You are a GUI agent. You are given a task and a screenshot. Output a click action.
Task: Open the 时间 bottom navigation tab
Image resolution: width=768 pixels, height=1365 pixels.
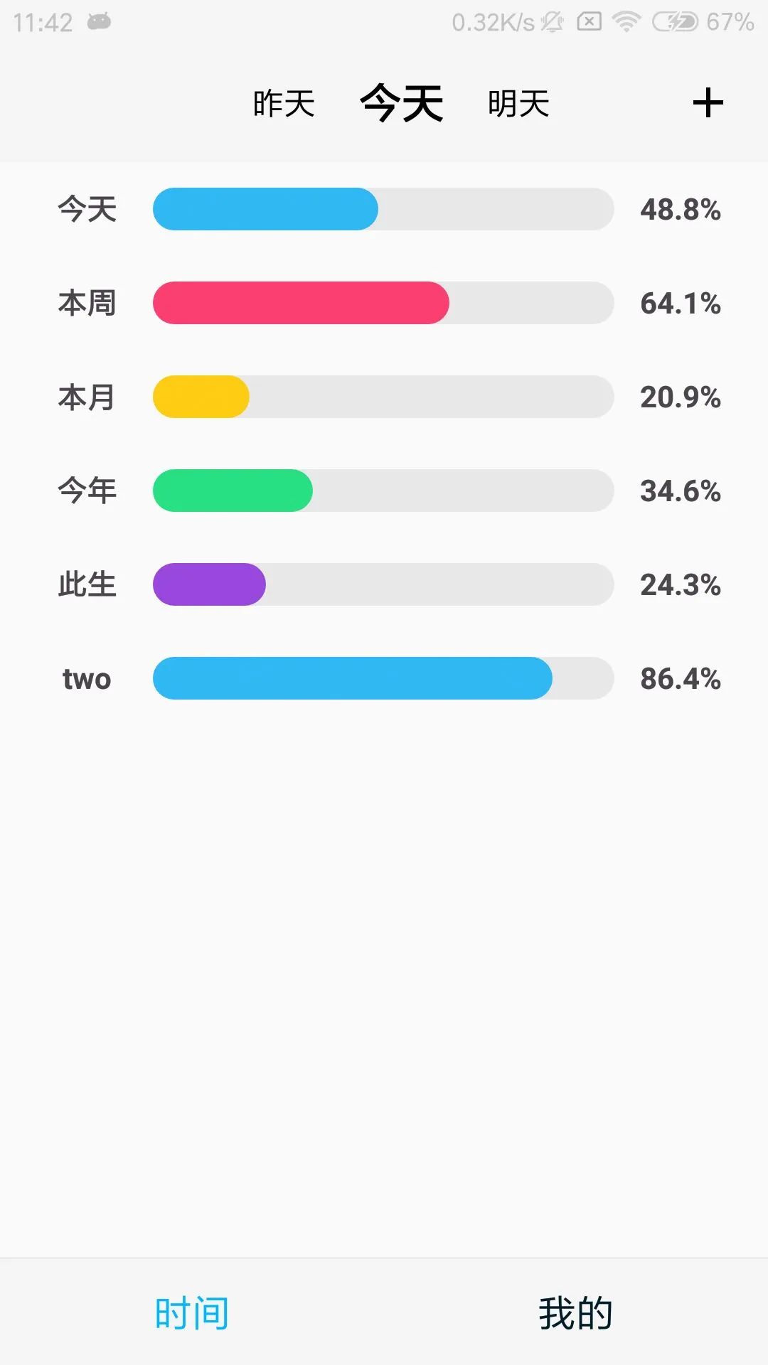192,1312
